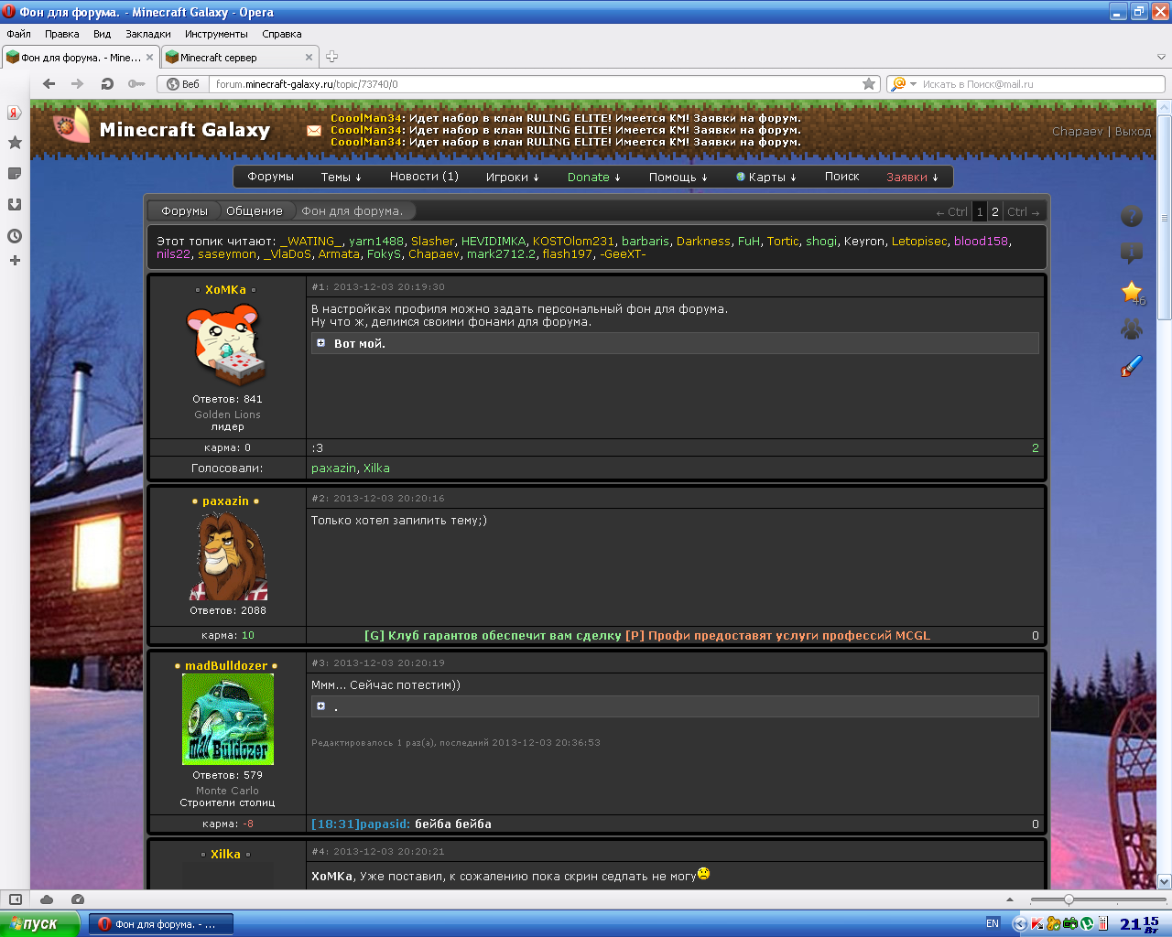Click the 'Выход' logout link
This screenshot has width=1172, height=937.
point(1133,131)
